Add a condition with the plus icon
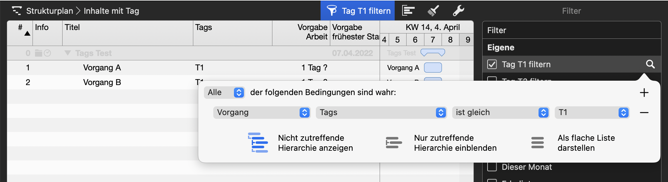 coord(644,93)
